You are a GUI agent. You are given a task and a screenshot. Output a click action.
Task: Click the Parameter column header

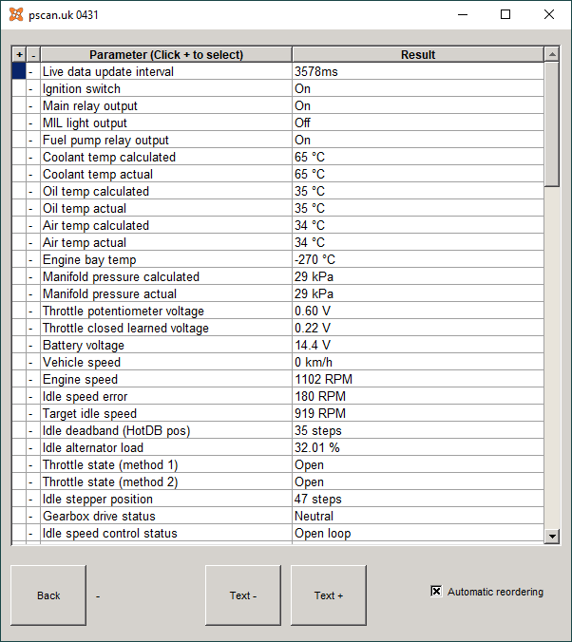pyautogui.click(x=166, y=54)
